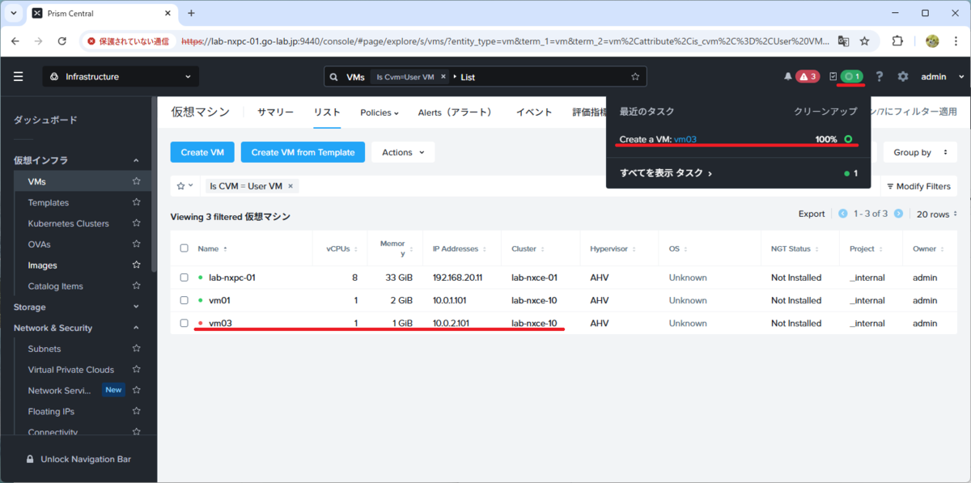
Task: Open the help question mark menu
Action: pyautogui.click(x=880, y=77)
